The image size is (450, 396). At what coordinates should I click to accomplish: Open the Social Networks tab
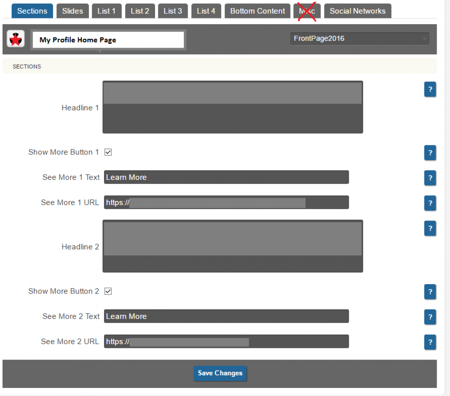pos(357,11)
